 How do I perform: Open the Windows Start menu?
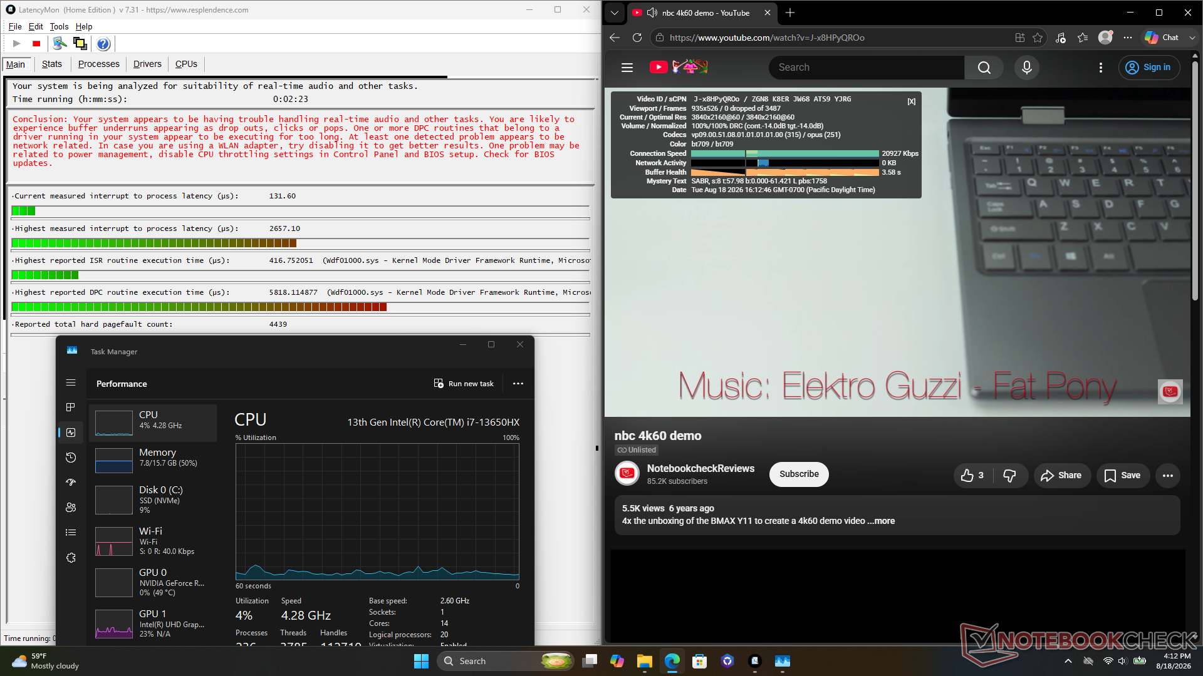421,661
